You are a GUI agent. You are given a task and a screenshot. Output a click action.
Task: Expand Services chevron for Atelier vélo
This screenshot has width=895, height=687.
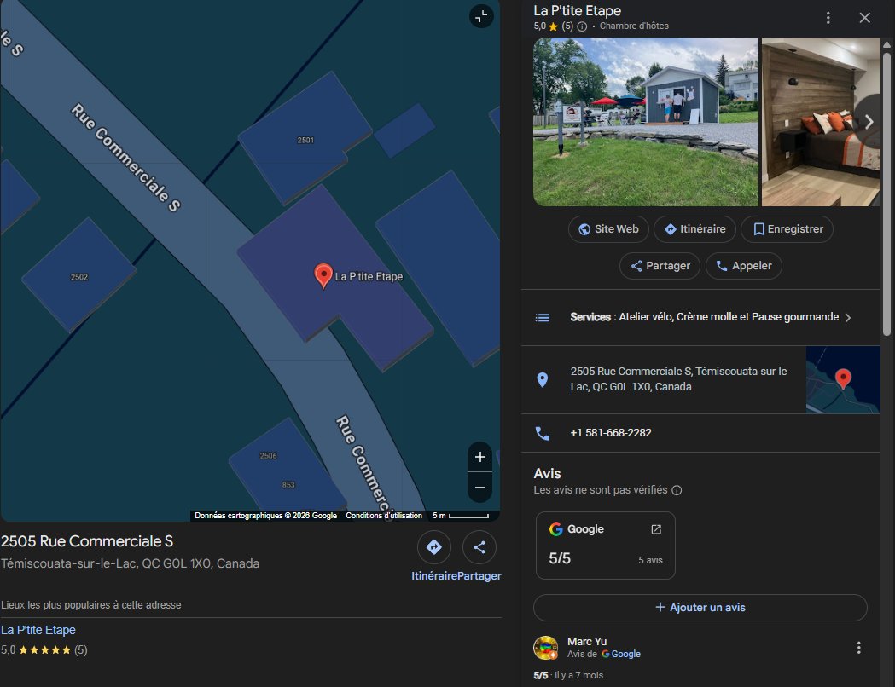tap(848, 318)
